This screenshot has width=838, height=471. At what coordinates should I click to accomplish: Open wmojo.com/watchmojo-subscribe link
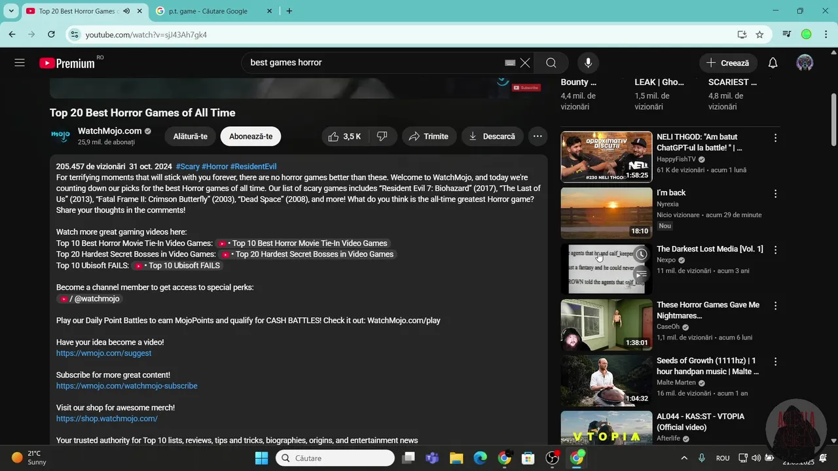click(x=127, y=386)
